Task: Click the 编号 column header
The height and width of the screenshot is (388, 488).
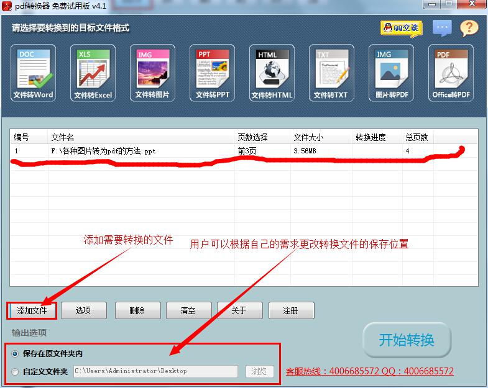Action: 29,137
